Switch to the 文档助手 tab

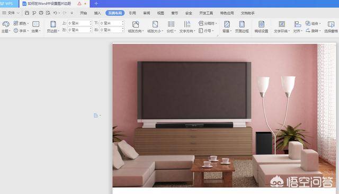[x=248, y=13]
